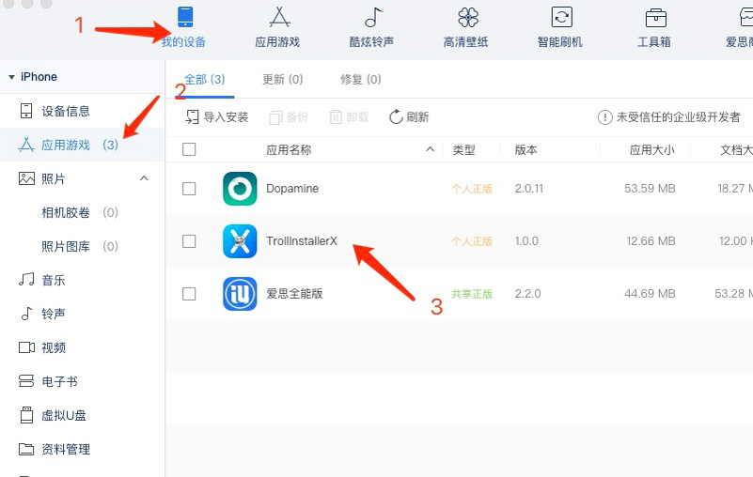Screen dimensions: 753x477
Task: Click the Dopamine app name
Action: pos(292,189)
